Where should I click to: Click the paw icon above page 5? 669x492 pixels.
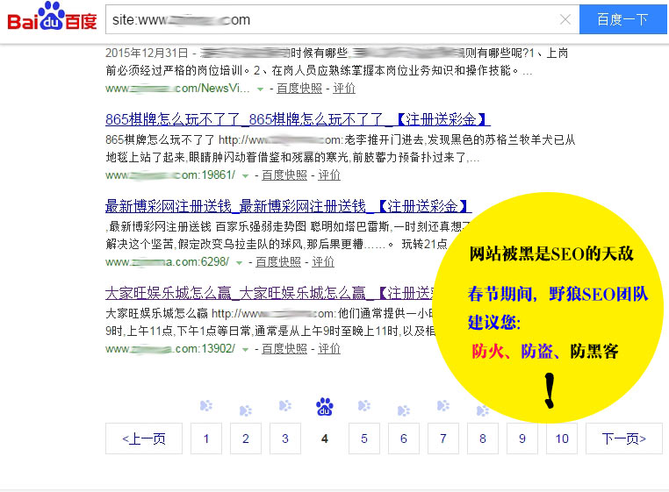point(363,405)
